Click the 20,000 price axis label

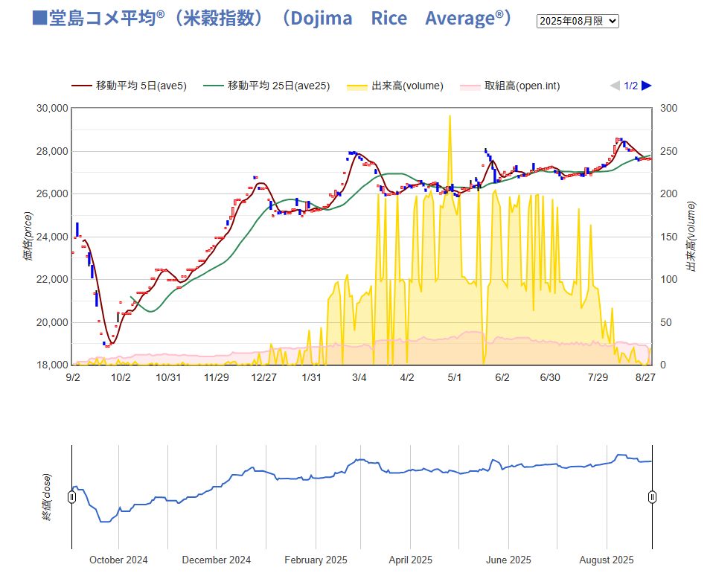[52, 322]
